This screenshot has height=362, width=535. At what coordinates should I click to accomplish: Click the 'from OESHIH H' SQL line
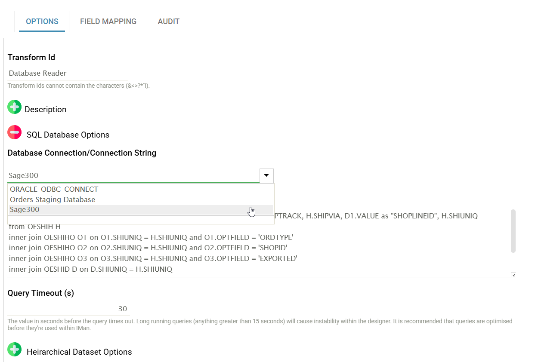(34, 226)
